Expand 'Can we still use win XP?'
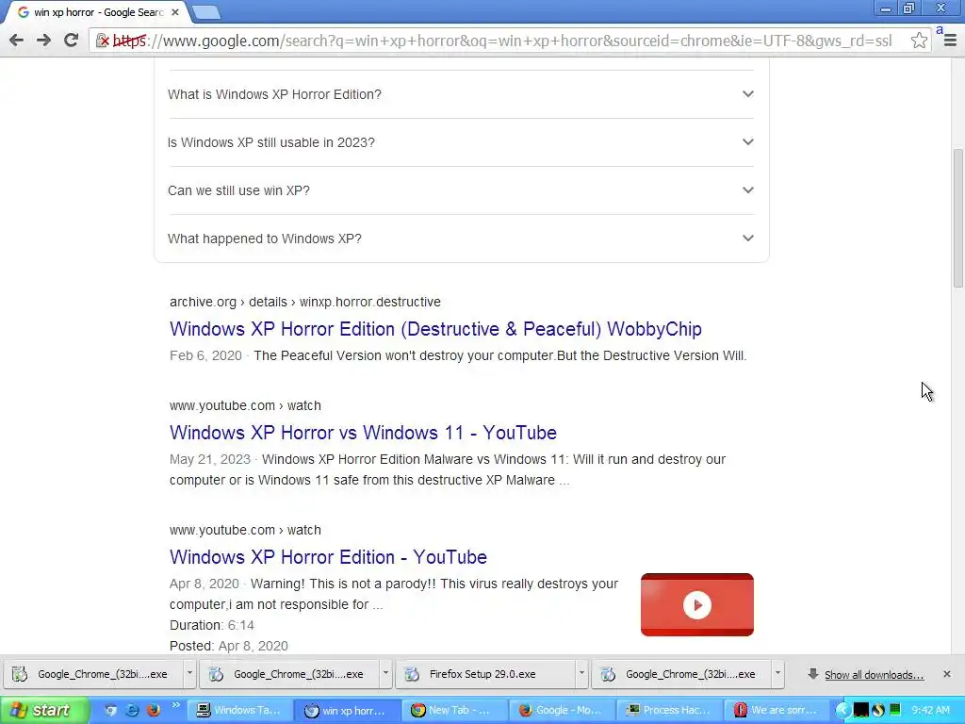This screenshot has width=965, height=724. click(460, 190)
